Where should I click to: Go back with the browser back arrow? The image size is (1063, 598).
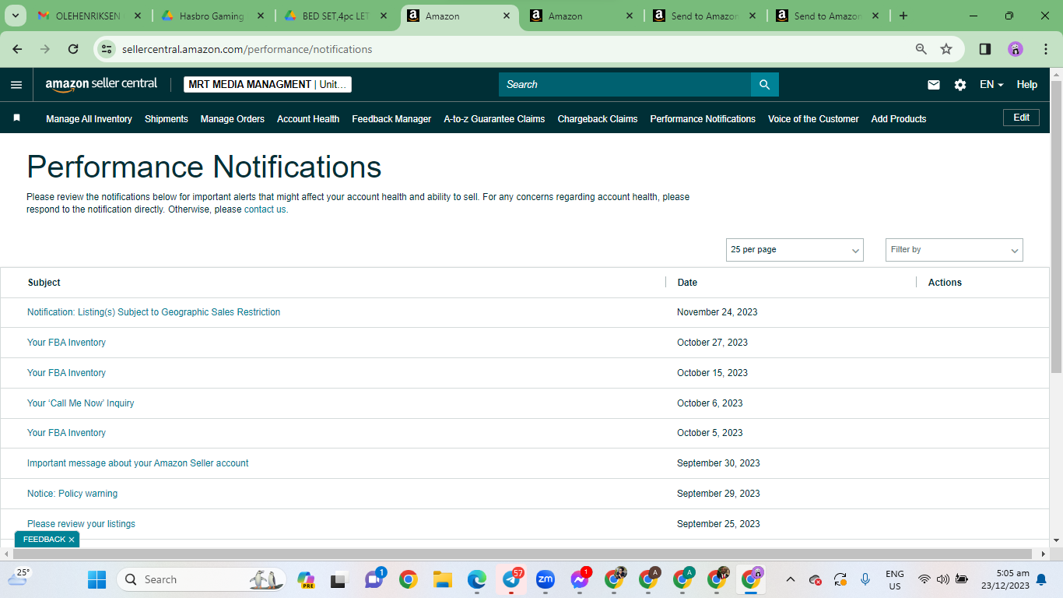click(x=17, y=49)
